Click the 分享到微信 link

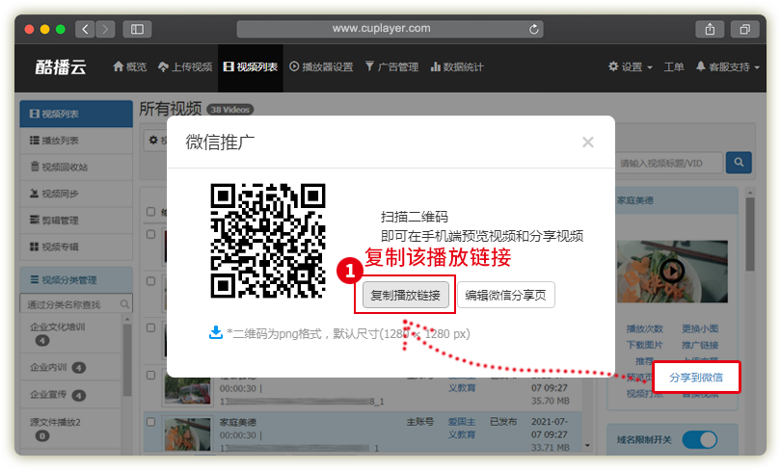click(696, 378)
